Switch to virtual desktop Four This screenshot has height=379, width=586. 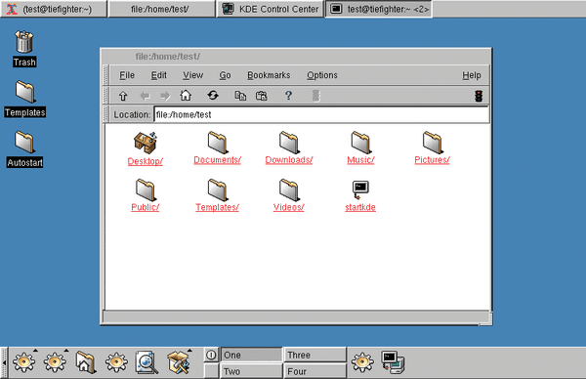pyautogui.click(x=315, y=371)
